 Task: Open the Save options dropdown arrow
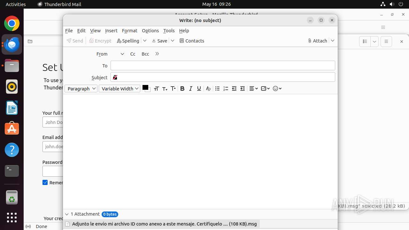click(x=173, y=41)
